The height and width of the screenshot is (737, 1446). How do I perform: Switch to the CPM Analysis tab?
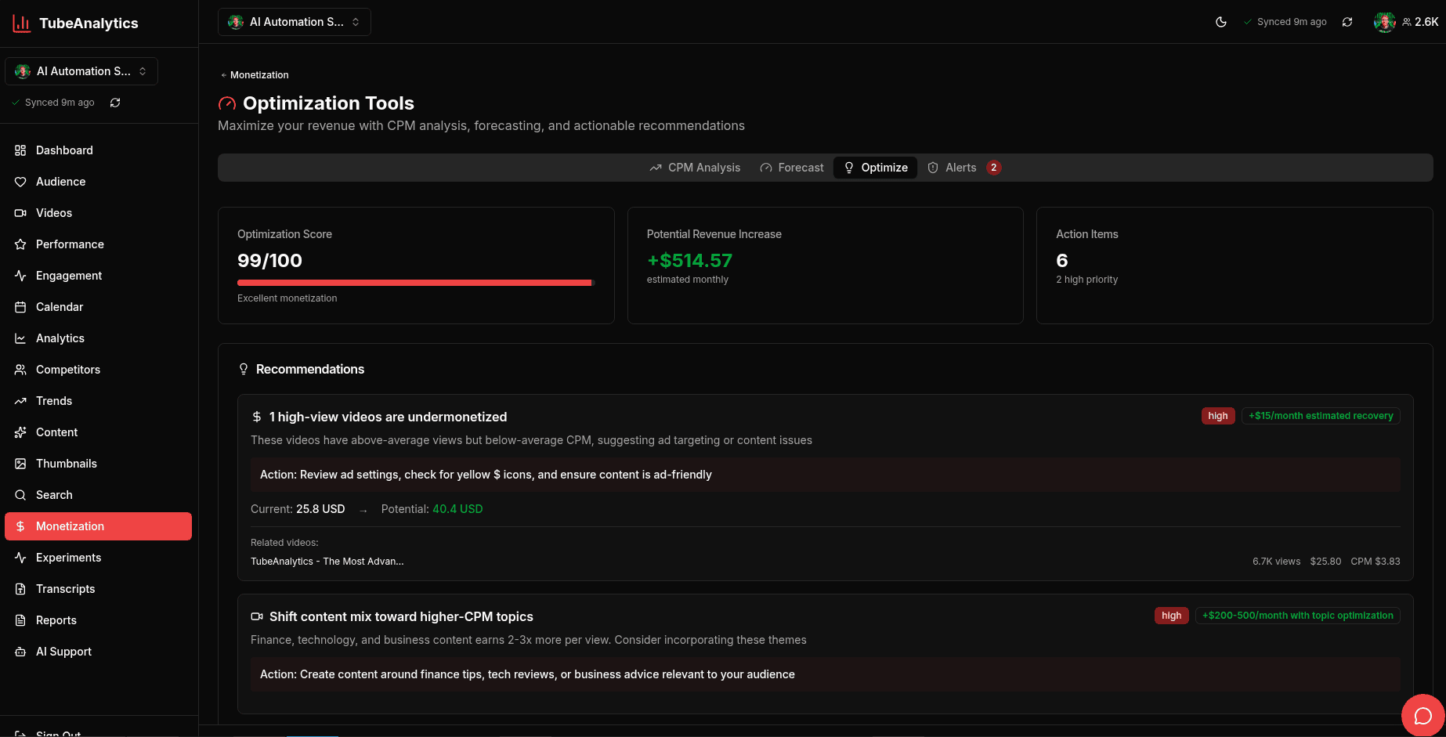click(695, 167)
